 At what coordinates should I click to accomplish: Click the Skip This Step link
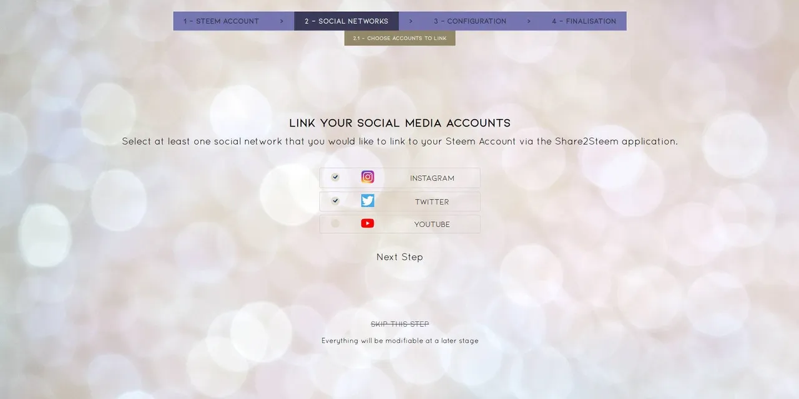pos(399,324)
